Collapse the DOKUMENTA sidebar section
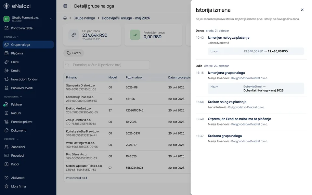 point(13,97)
